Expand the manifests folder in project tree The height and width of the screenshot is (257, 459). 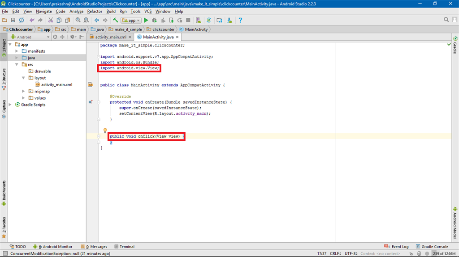[17, 51]
